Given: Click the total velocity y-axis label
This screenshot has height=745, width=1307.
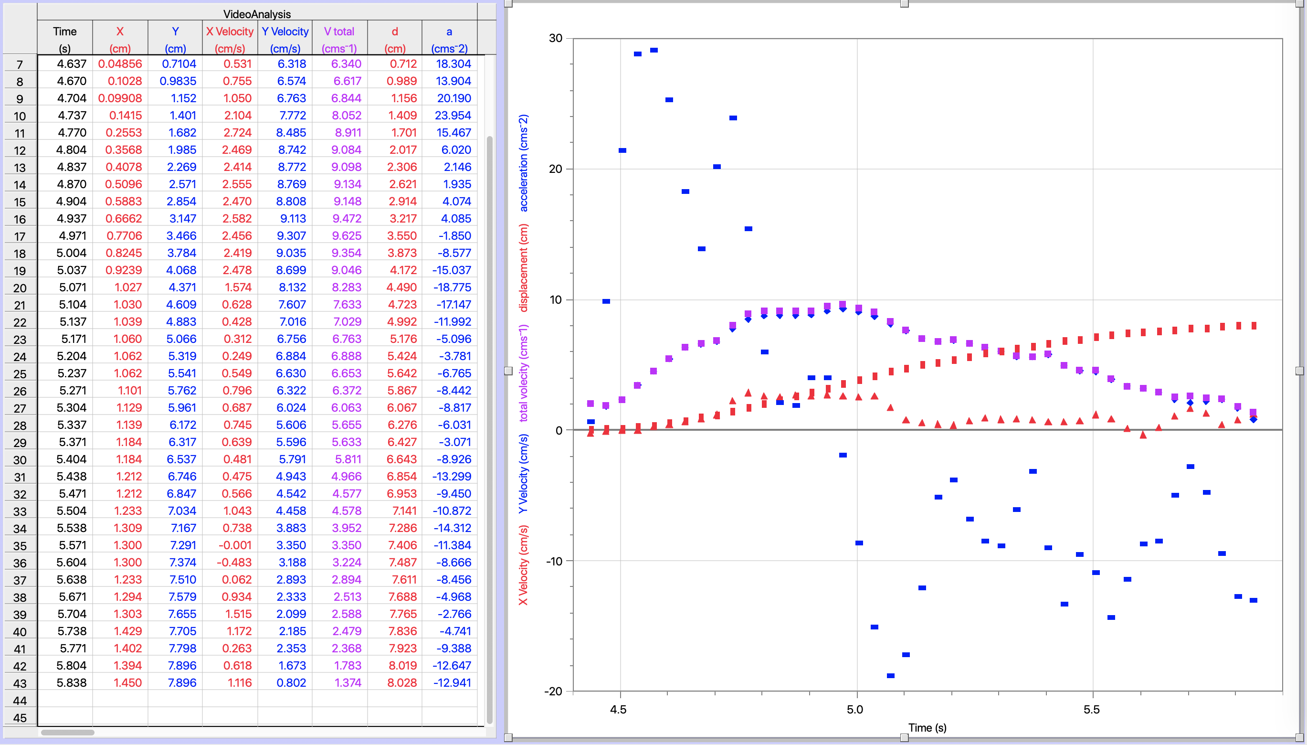Looking at the screenshot, I should 523,373.
